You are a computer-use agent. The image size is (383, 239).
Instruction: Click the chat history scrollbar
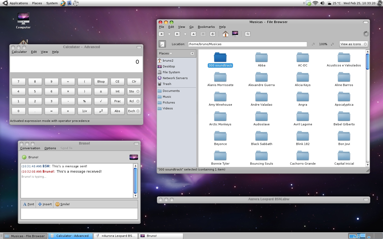pos(135,181)
